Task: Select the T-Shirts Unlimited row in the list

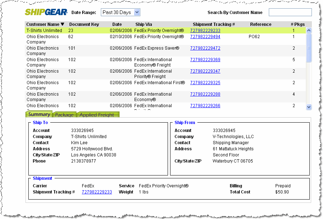Action: 165,31
